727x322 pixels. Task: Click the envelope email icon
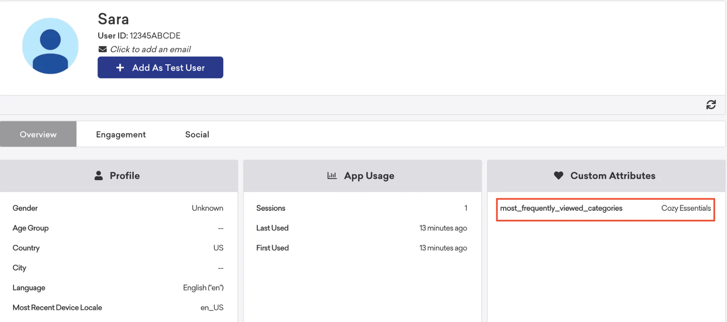point(103,49)
